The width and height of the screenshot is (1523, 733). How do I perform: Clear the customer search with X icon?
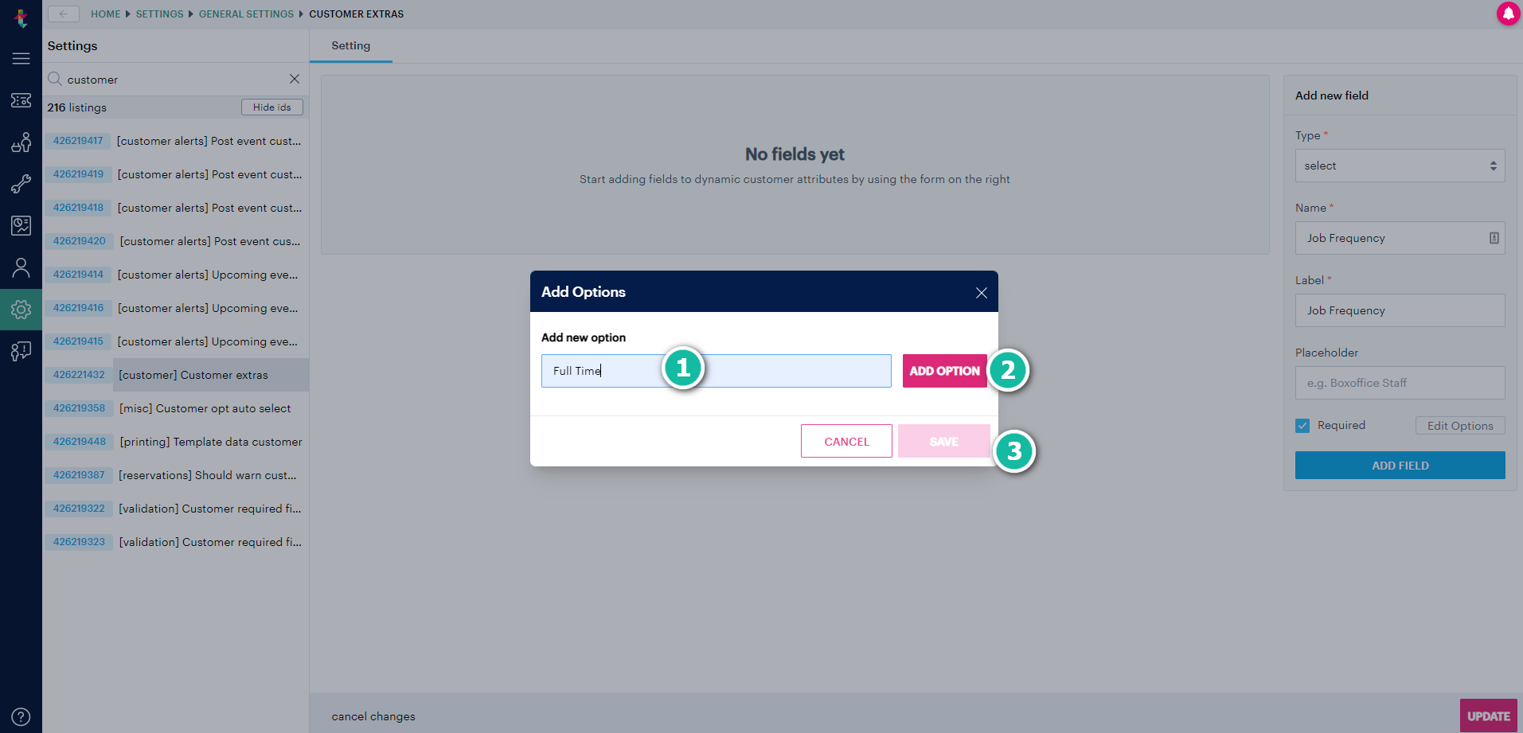(295, 79)
